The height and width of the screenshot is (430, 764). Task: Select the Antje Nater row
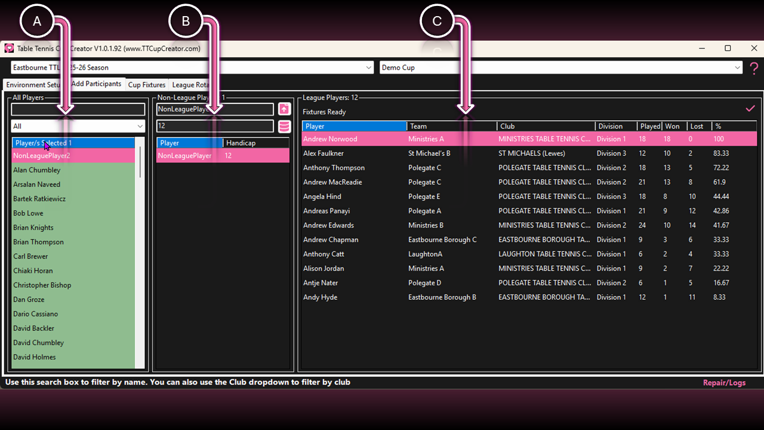click(x=529, y=282)
